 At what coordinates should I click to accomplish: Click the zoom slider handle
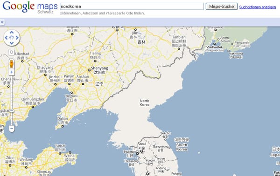click(12, 111)
